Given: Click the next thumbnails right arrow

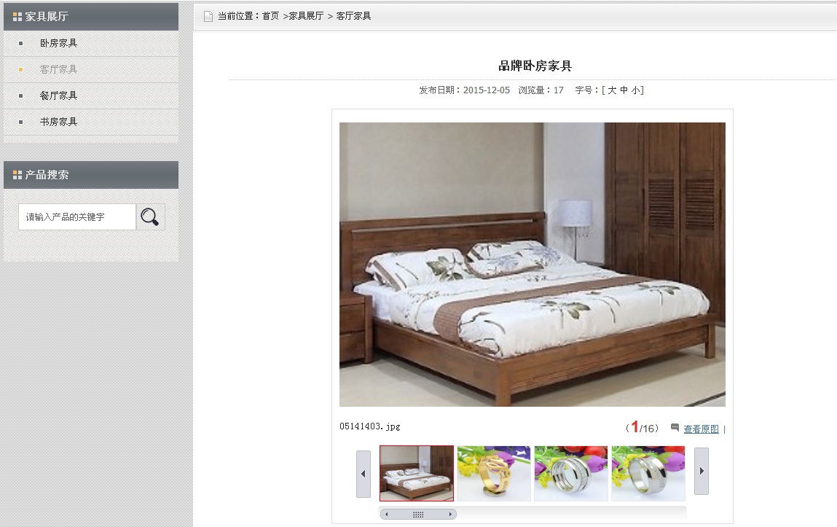Looking at the screenshot, I should pyautogui.click(x=702, y=471).
